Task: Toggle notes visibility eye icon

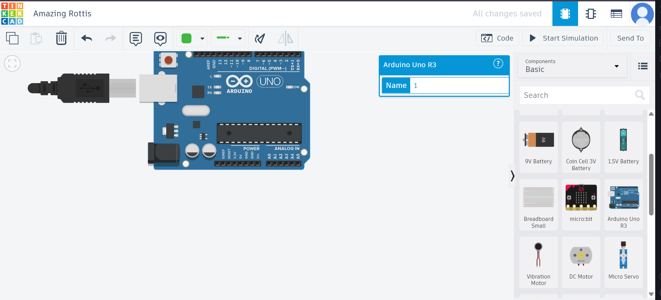Action: 160,39
